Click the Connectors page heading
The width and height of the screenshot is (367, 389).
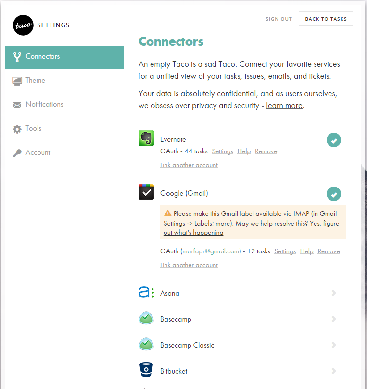point(171,41)
